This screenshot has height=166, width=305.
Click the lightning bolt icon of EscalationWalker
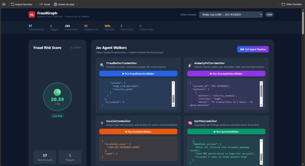102,123
